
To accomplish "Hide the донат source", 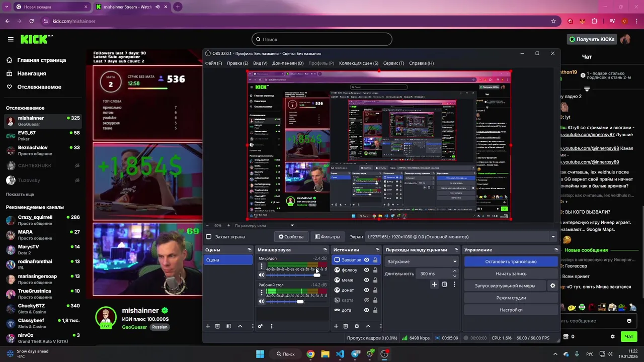I will [x=366, y=290].
